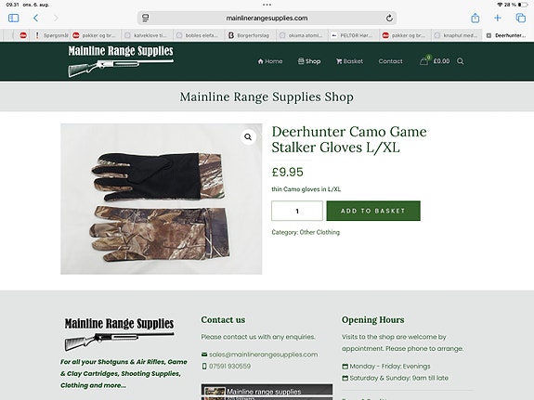
Task: Select the active Deerhunter tab
Action: point(508,35)
